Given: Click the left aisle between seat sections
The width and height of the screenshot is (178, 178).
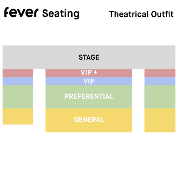Looking at the screenshot, I should (x=39, y=101).
